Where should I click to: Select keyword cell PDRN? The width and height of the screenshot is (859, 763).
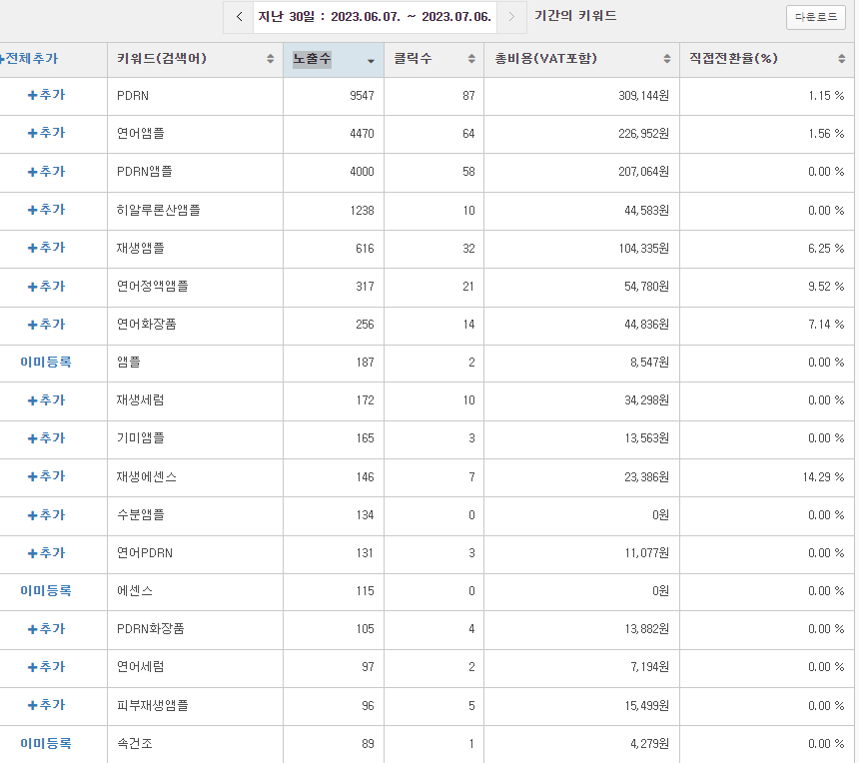pos(195,96)
